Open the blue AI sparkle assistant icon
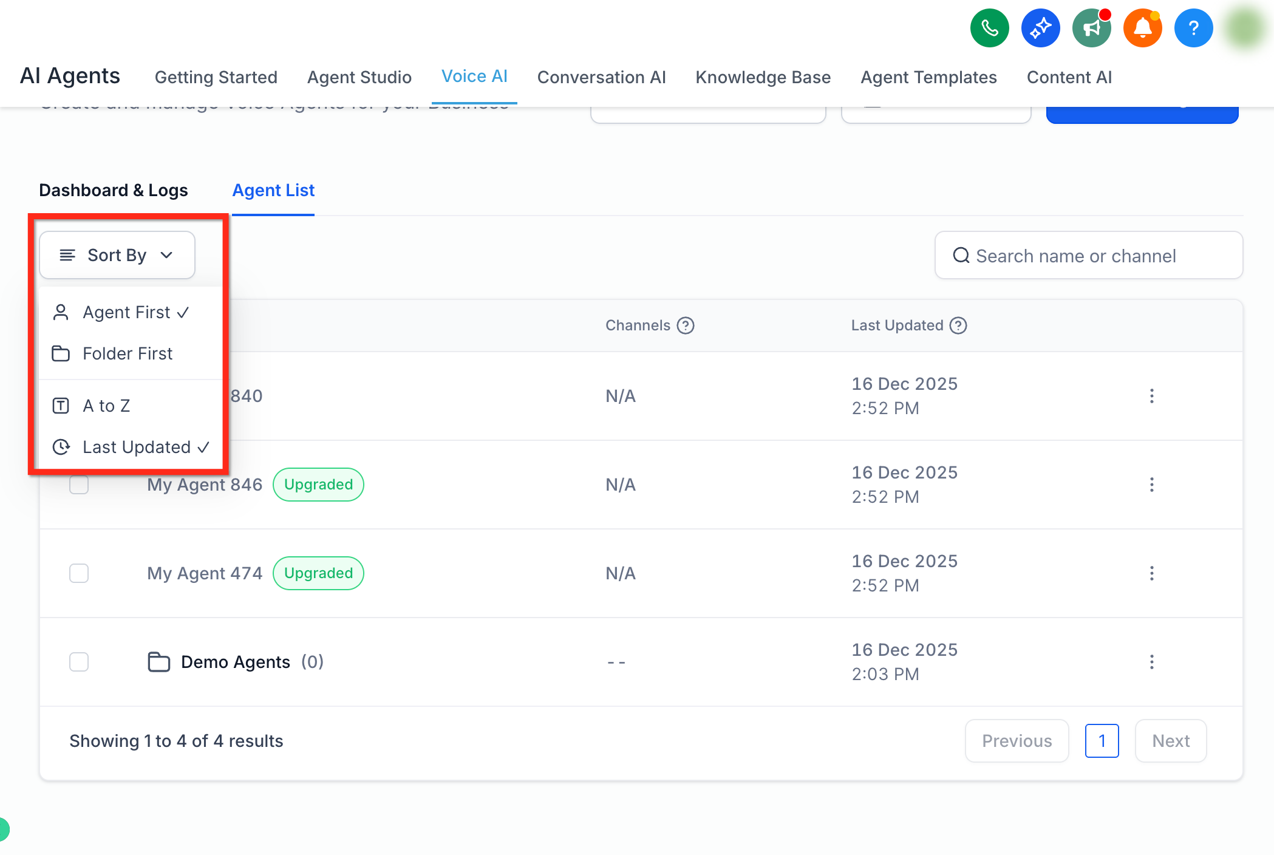The width and height of the screenshot is (1274, 855). coord(1040,28)
